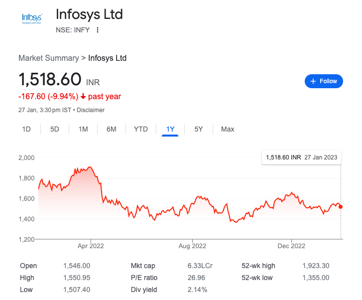Show the 1M chart range
This screenshot has height=300, width=362.
click(x=83, y=129)
